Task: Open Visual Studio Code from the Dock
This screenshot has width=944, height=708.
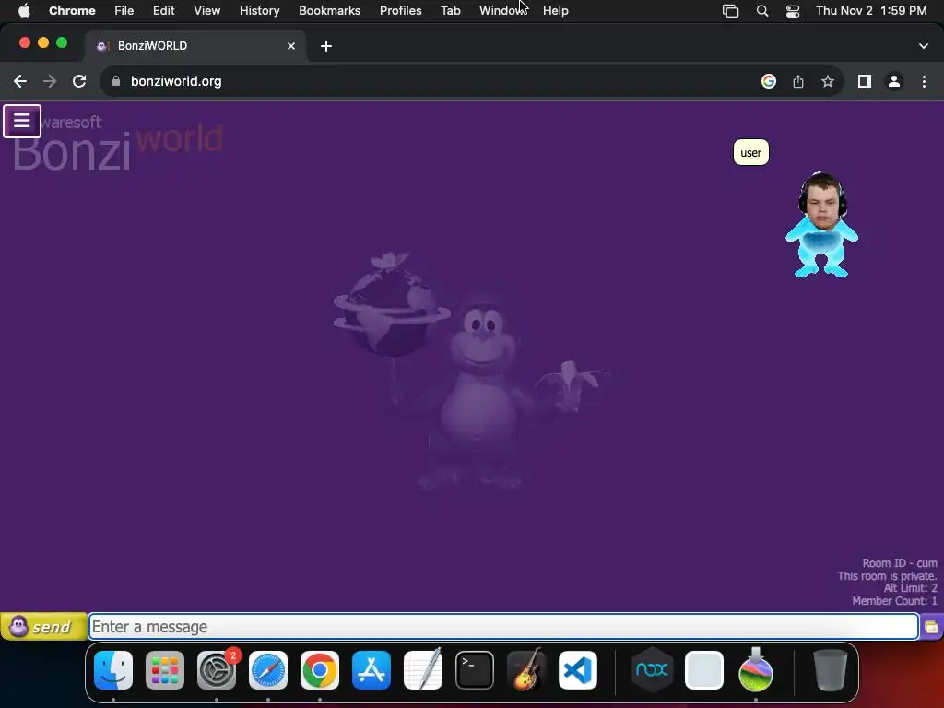Action: coord(578,670)
